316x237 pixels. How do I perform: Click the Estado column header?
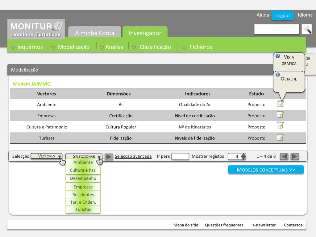256,94
